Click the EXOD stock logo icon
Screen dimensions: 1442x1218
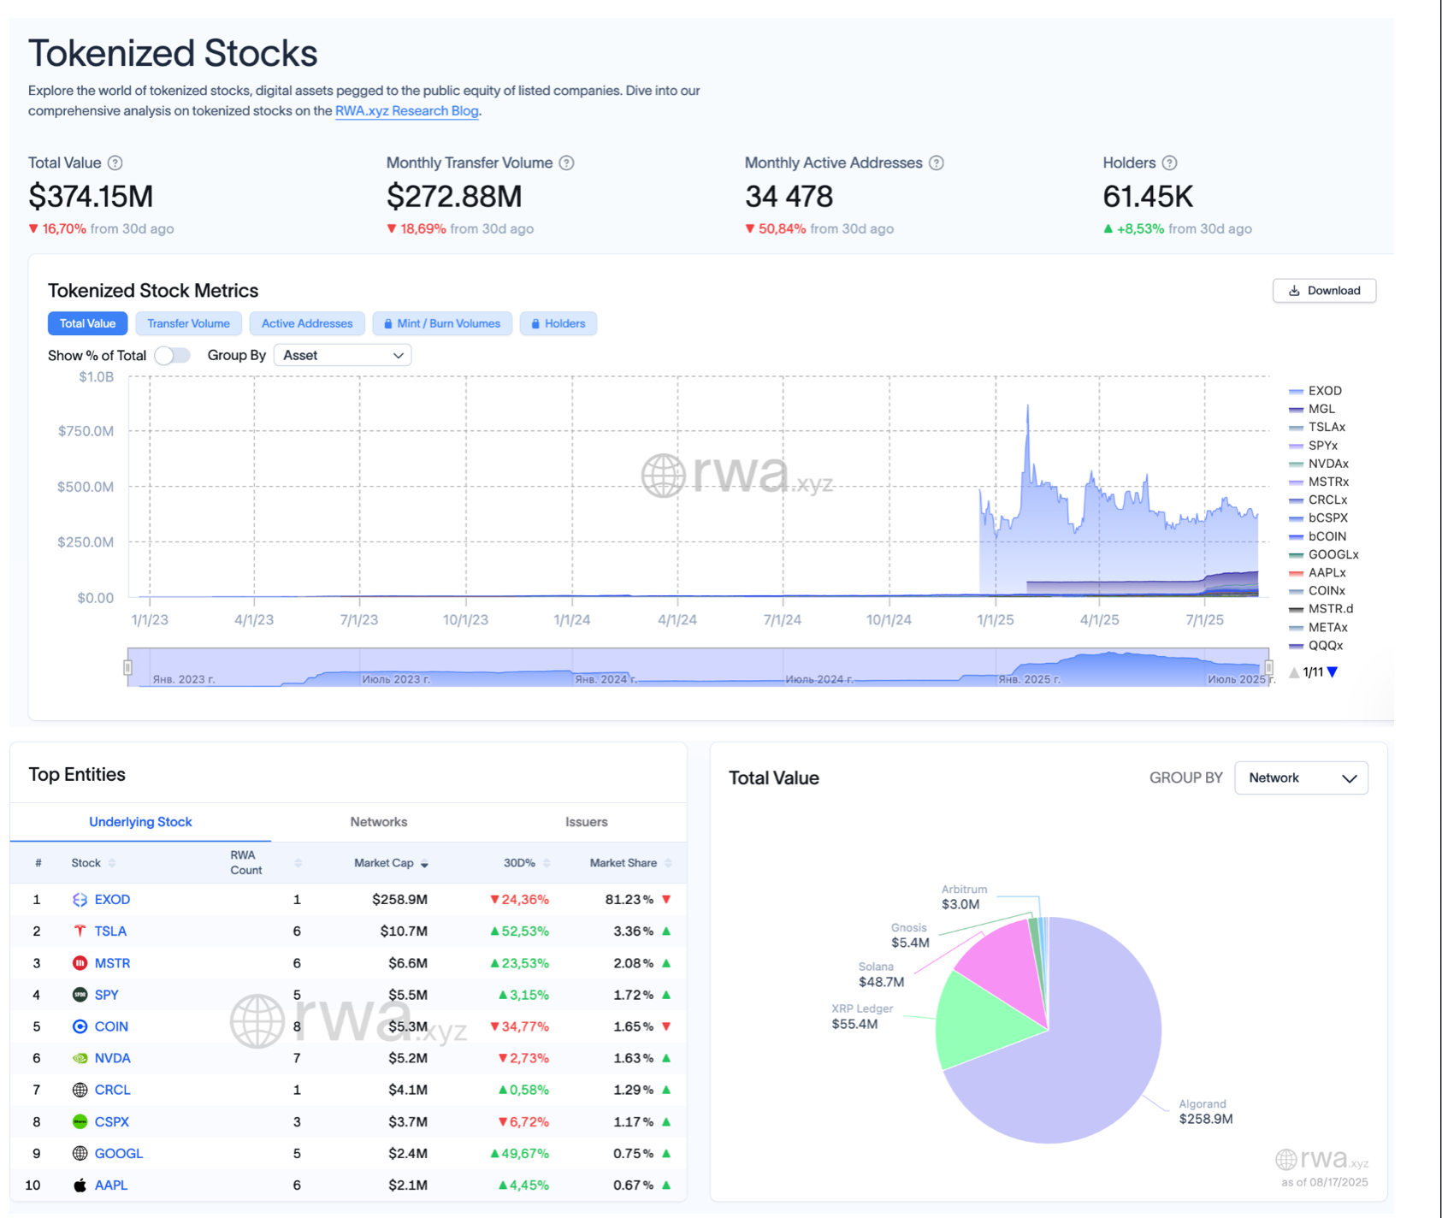[x=80, y=899]
